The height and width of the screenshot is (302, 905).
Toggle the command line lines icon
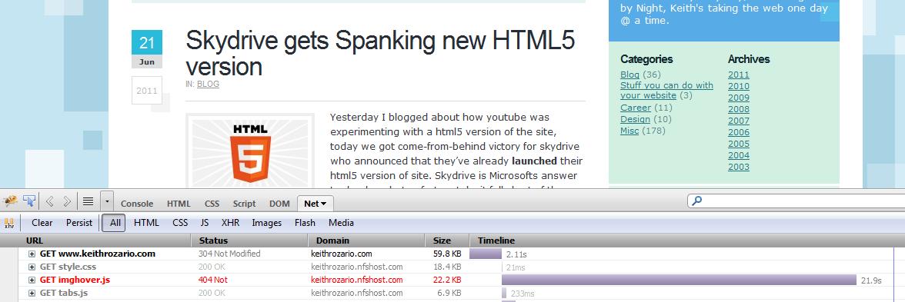[x=88, y=201]
